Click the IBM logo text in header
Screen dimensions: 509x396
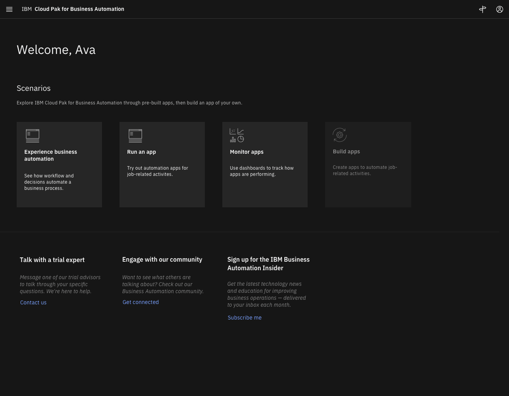click(27, 9)
